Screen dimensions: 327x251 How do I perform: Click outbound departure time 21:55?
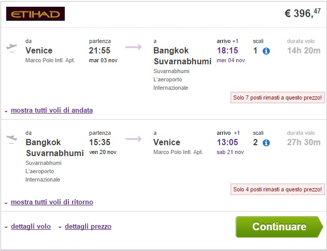pyautogui.click(x=101, y=50)
